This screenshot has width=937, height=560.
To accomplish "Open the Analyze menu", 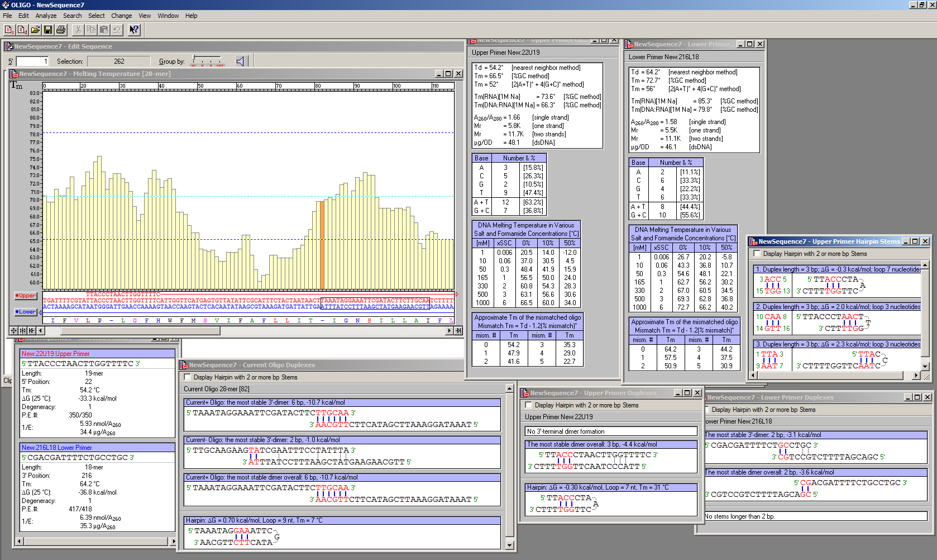I will [x=46, y=16].
